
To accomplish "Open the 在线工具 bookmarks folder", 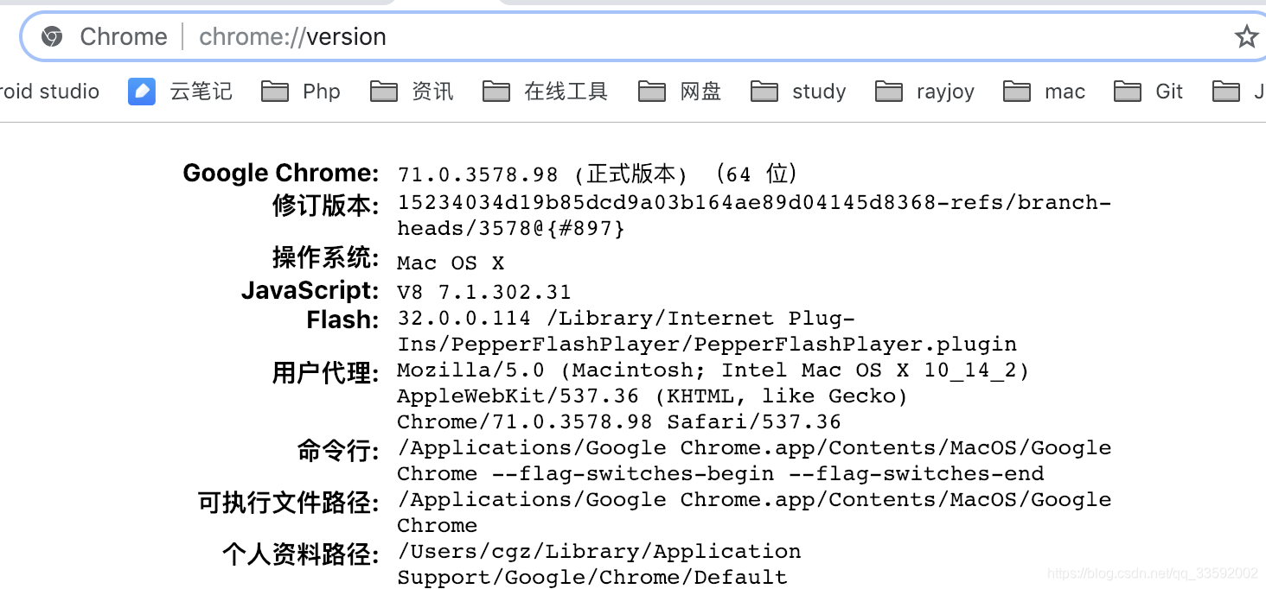I will point(546,92).
